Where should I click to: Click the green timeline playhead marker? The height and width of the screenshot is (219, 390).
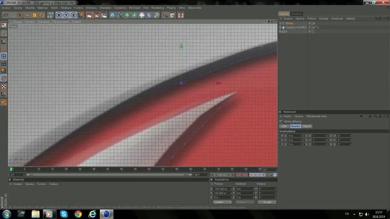tap(12, 169)
